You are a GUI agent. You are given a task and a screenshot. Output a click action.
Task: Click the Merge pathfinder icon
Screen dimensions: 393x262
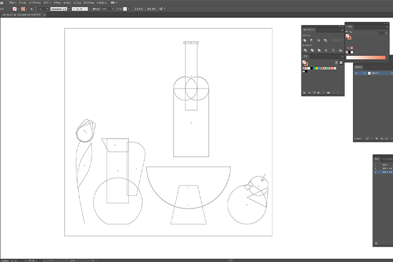click(319, 50)
